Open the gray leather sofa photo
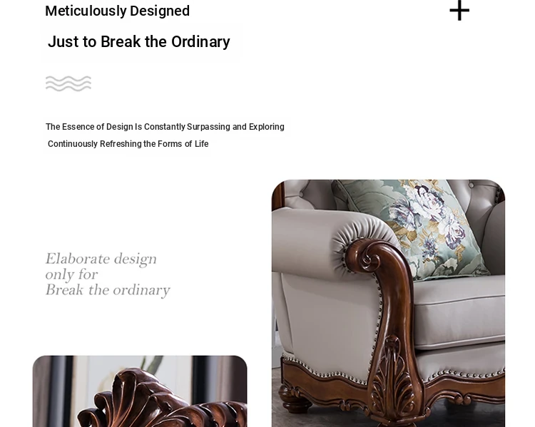This screenshot has width=535, height=427. 388,303
